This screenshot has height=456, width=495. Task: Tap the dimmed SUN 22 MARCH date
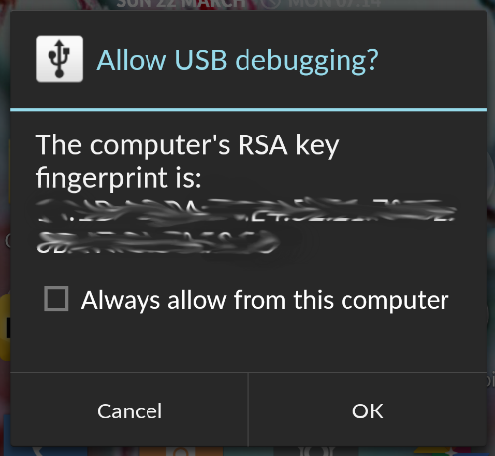point(181,4)
